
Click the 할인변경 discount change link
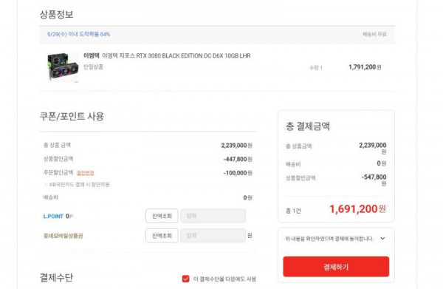[x=86, y=173]
